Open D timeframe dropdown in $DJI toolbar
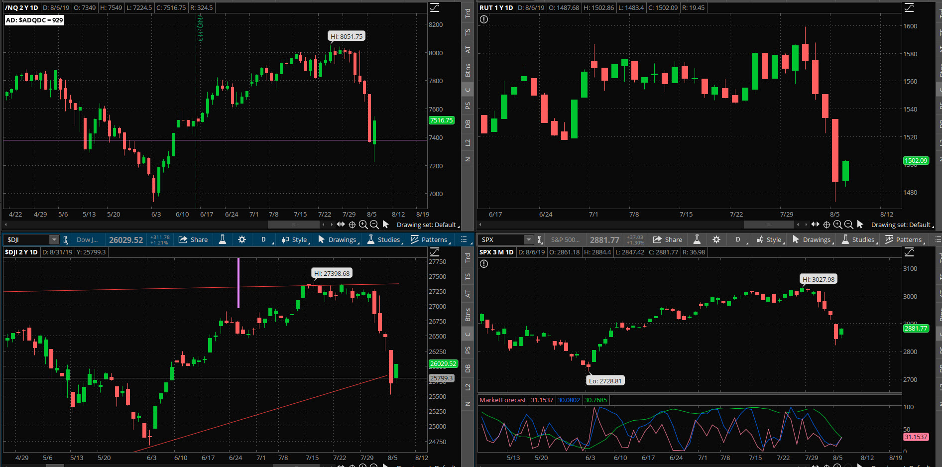942x467 pixels. point(267,239)
